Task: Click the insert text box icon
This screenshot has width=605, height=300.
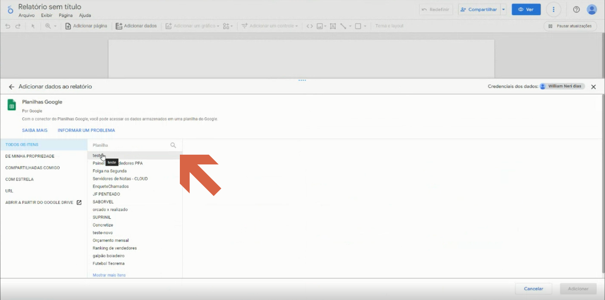Action: pyautogui.click(x=333, y=26)
